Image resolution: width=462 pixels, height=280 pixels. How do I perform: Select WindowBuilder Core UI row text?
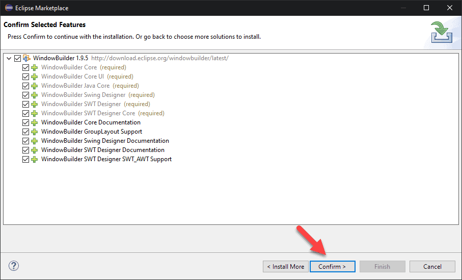(x=87, y=77)
